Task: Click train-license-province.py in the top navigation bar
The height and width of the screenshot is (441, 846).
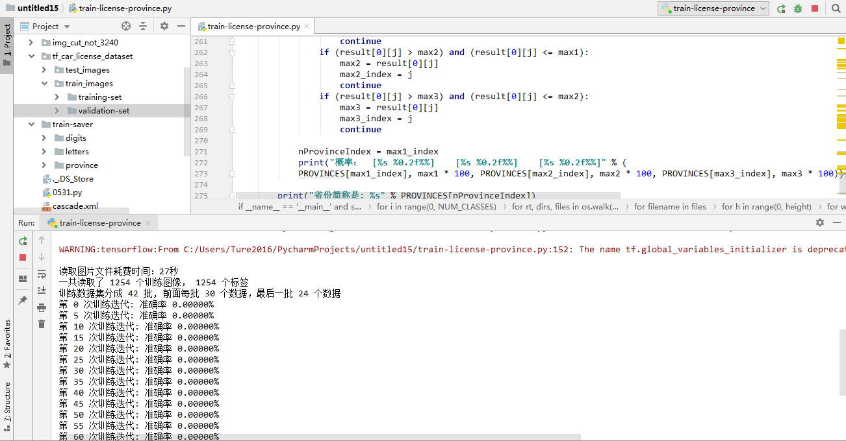Action: coord(120,8)
